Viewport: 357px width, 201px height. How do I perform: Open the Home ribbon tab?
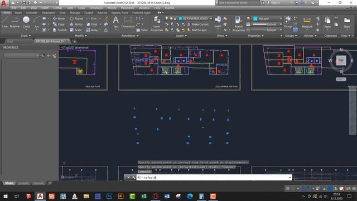[x=6, y=13]
